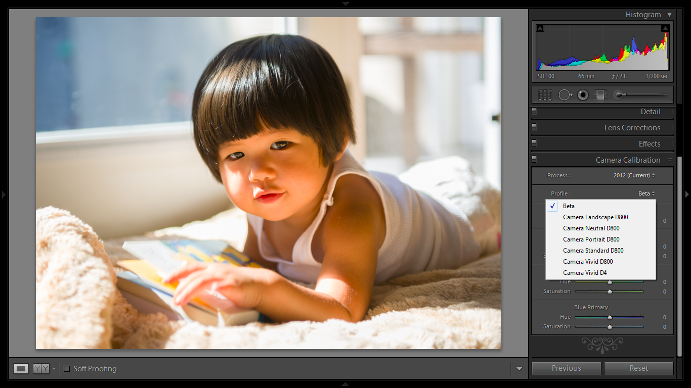Click the shadow clipping indicator on histogram
The height and width of the screenshot is (388, 691).
click(540, 28)
